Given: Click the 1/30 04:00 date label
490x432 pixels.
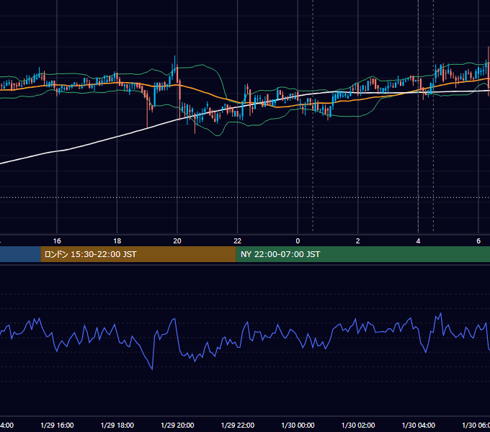Looking at the screenshot, I should (x=419, y=426).
